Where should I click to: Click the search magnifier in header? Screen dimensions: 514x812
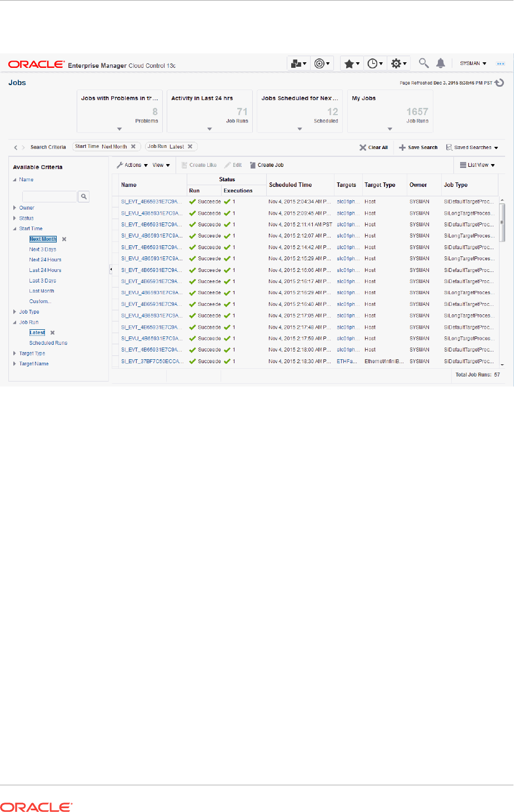click(x=423, y=63)
